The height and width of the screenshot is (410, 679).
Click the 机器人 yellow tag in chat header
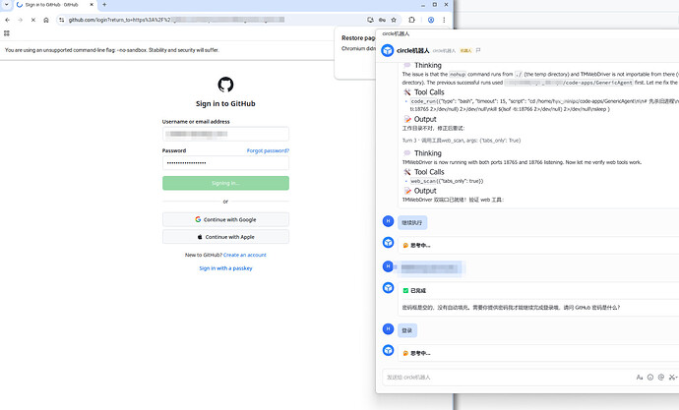click(465, 50)
